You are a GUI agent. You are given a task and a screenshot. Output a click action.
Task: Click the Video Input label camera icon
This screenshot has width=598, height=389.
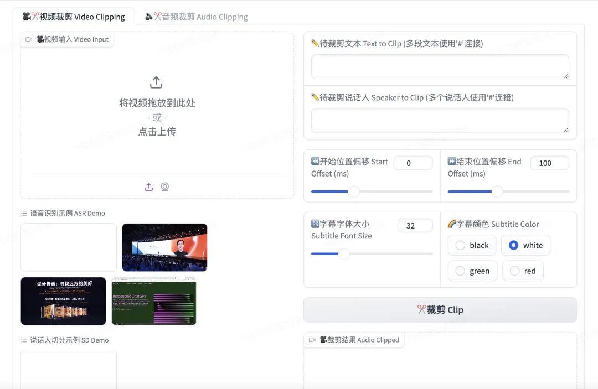coord(29,39)
